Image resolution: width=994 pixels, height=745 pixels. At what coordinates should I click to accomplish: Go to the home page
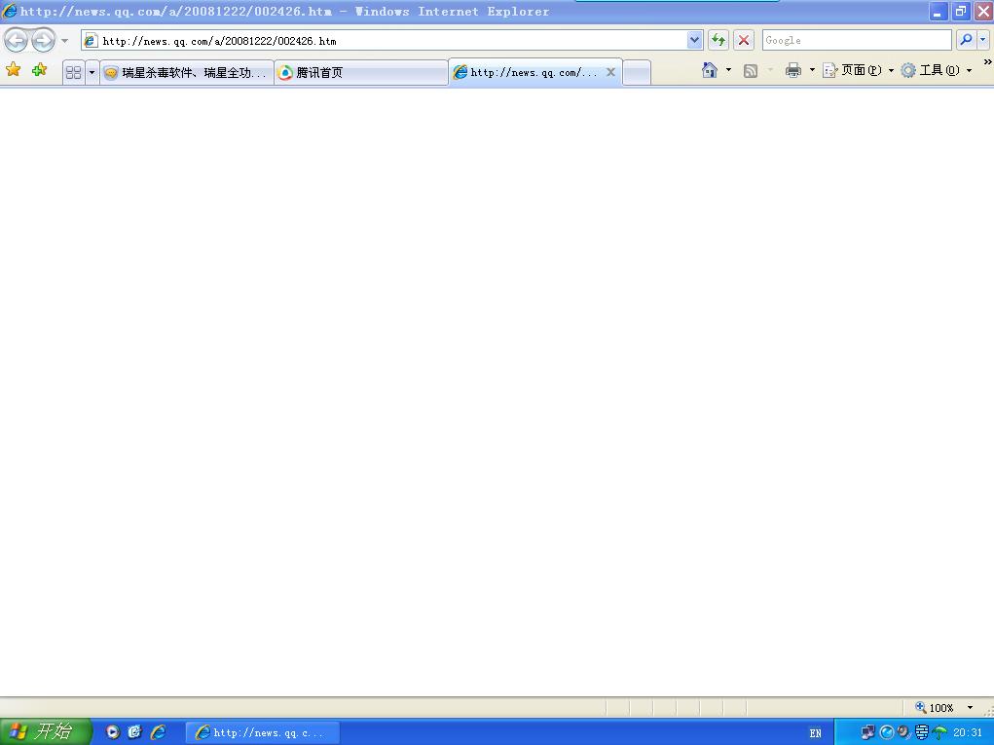tap(710, 70)
